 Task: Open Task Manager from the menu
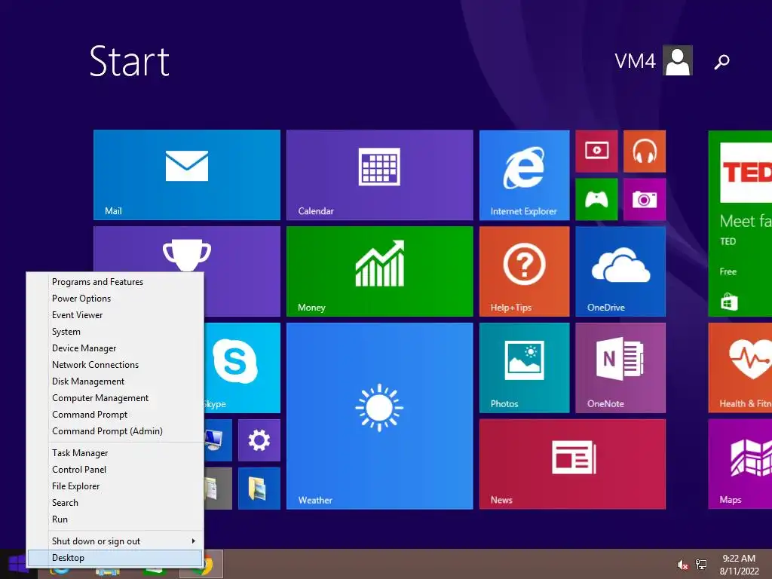pos(115,453)
